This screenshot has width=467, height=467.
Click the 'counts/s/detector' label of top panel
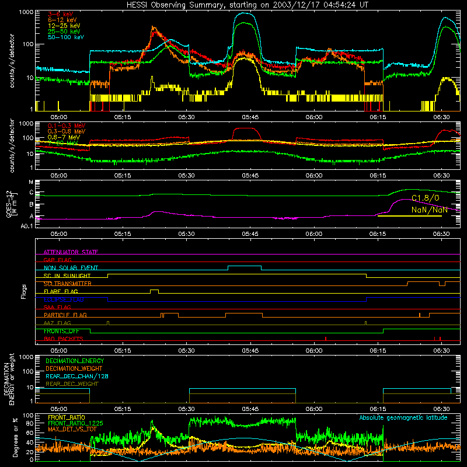(12, 61)
